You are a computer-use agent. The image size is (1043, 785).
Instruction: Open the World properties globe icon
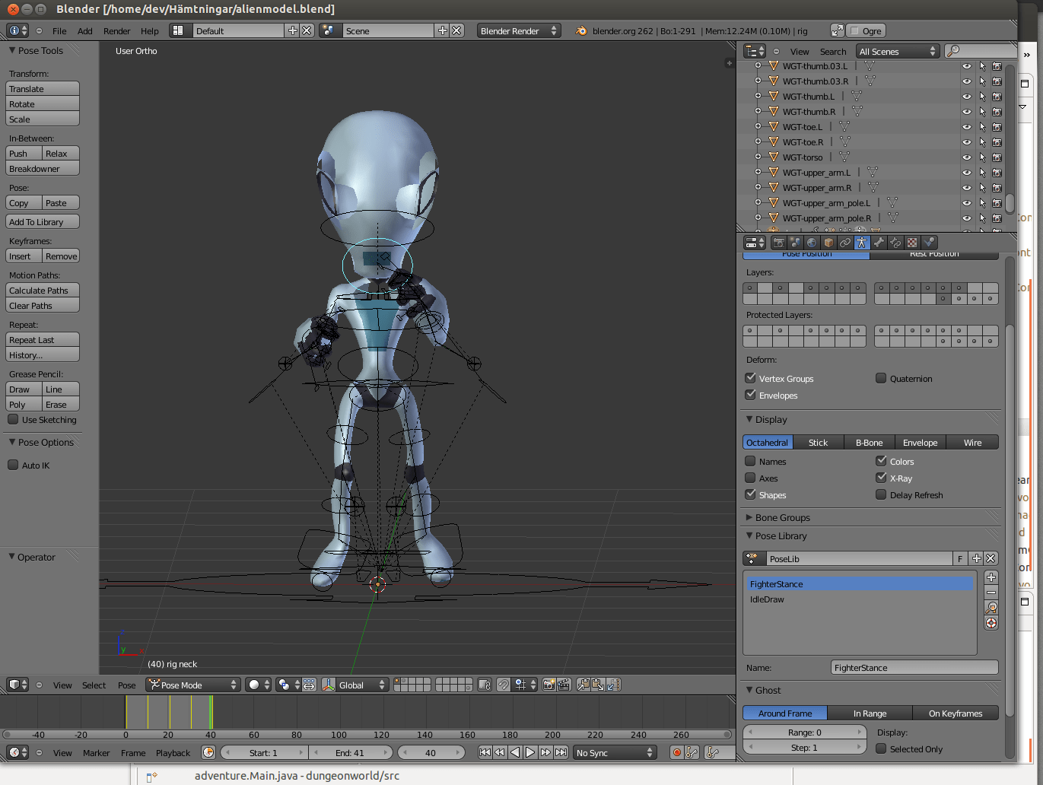pyautogui.click(x=812, y=243)
